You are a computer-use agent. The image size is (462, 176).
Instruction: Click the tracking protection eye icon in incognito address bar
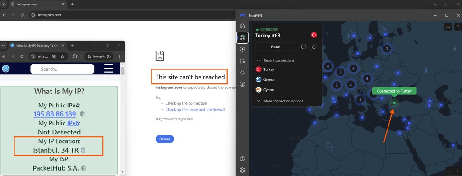tap(54, 56)
